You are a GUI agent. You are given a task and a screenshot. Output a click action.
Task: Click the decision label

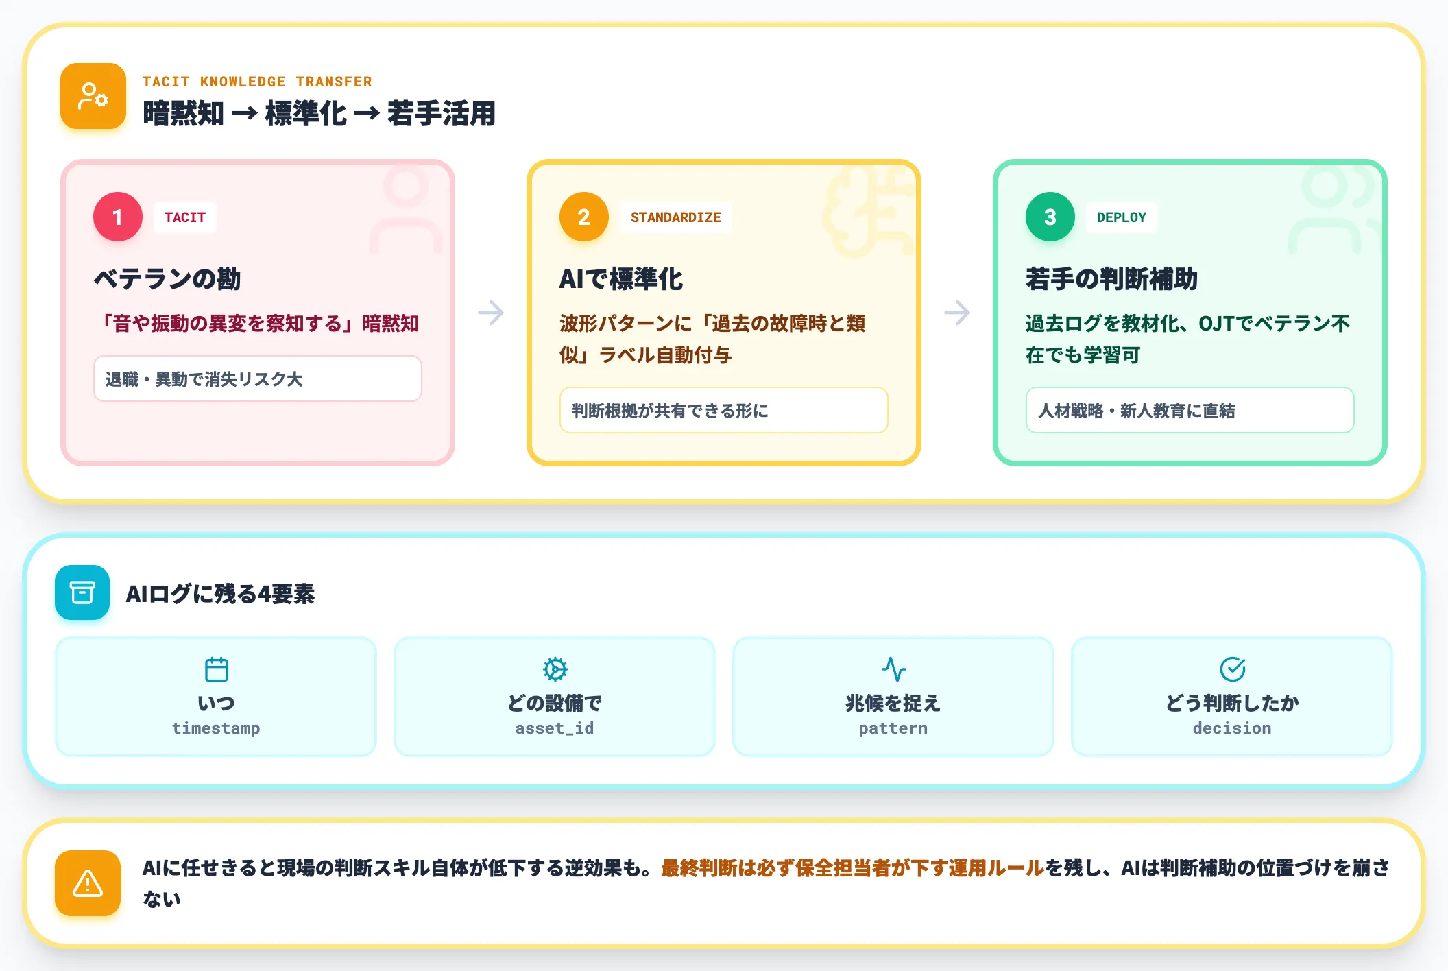tap(1232, 728)
